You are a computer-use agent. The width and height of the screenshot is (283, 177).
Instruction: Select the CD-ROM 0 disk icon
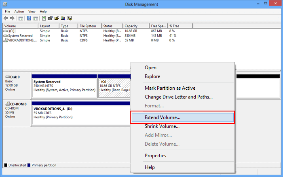pyautogui.click(x=8, y=104)
